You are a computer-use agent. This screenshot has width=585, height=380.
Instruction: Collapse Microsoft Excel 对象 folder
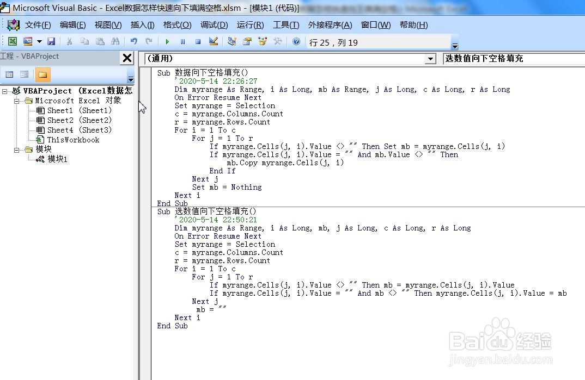[x=16, y=101]
